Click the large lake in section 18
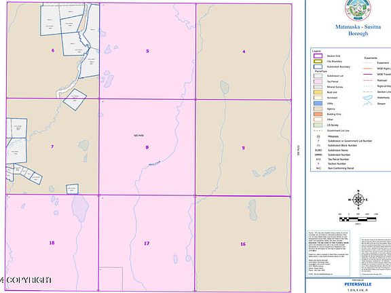This screenshot has height=293, width=391. coord(80,208)
